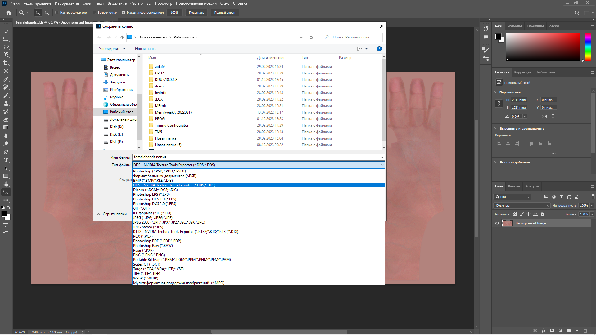
Task: Click the Zoom In magnifier icon
Action: pyautogui.click(x=38, y=13)
